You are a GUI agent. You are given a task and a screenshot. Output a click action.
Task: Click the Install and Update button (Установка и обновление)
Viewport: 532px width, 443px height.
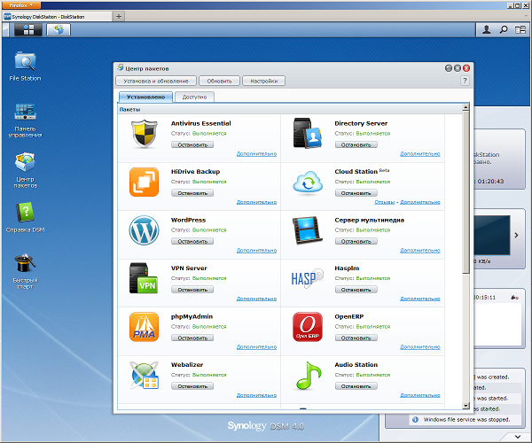pyautogui.click(x=156, y=81)
